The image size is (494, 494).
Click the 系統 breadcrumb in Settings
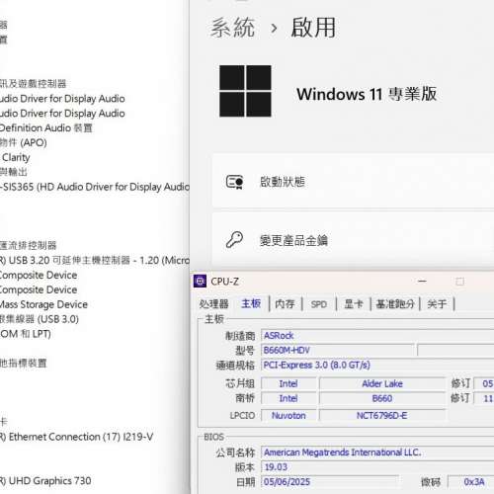tap(233, 28)
